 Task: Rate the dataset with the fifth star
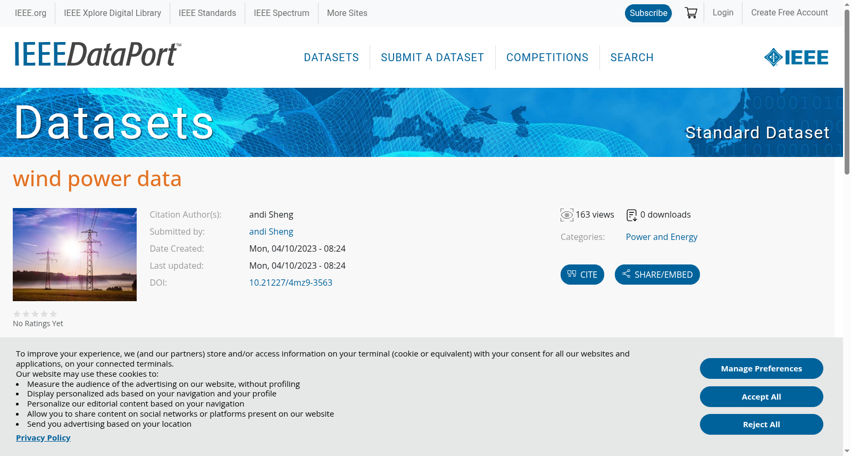pos(53,314)
